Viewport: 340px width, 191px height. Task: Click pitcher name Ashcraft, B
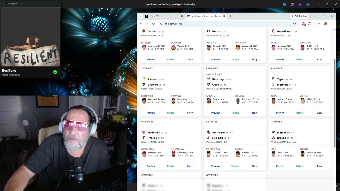pos(154,99)
